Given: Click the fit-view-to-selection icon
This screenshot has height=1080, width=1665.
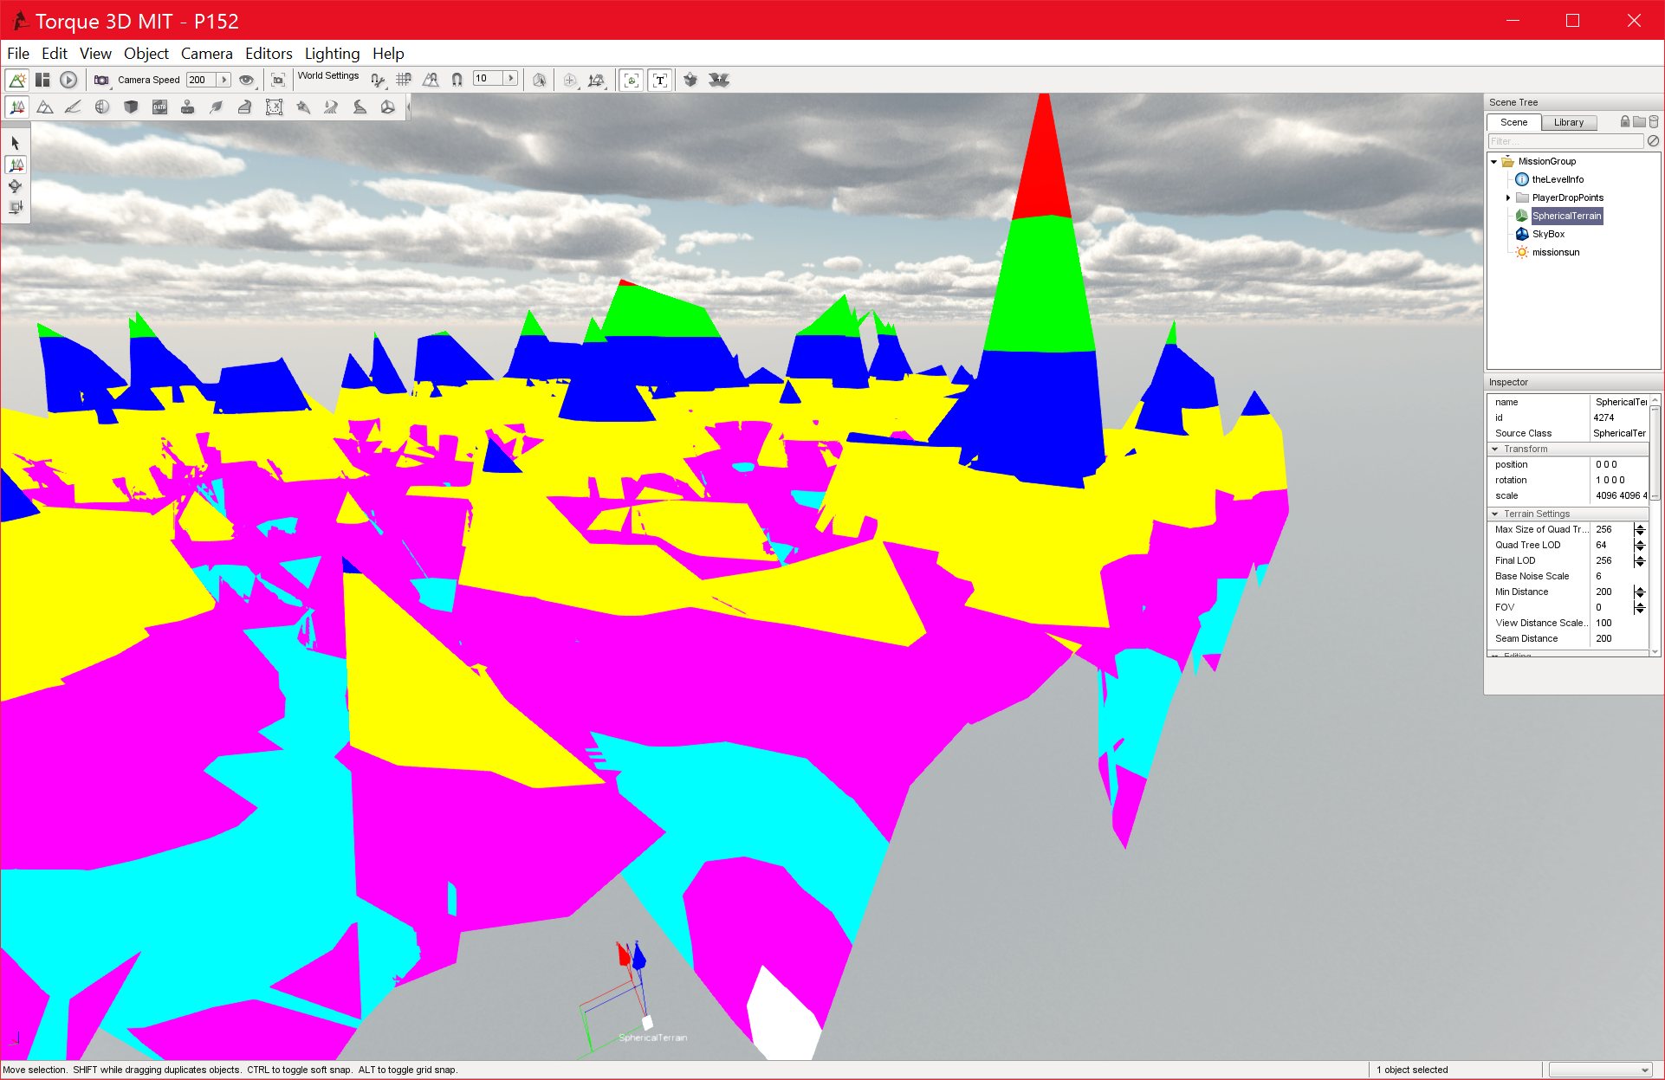Looking at the screenshot, I should pyautogui.click(x=278, y=80).
